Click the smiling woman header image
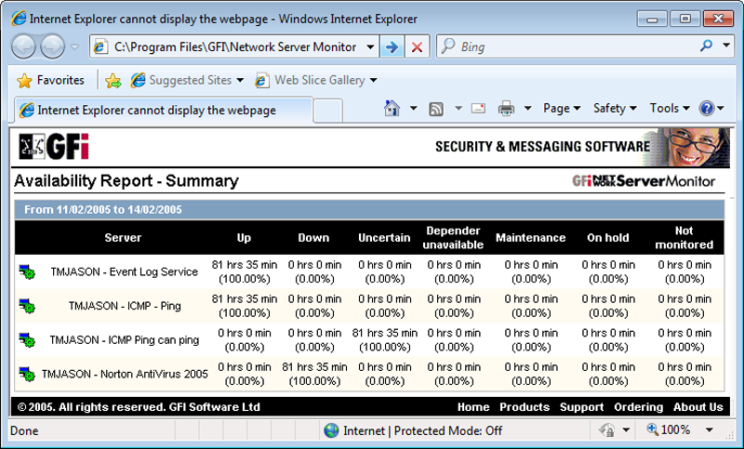The image size is (744, 449). (x=692, y=147)
